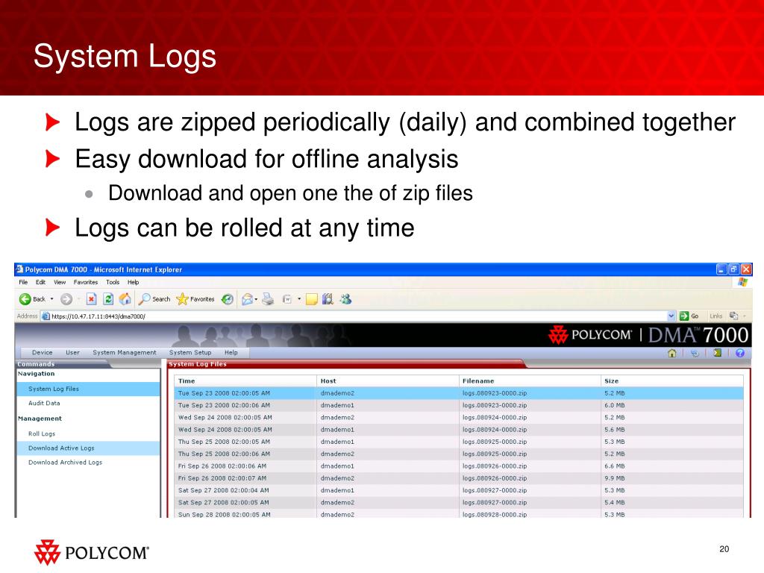Open the browser Help menu

click(133, 282)
